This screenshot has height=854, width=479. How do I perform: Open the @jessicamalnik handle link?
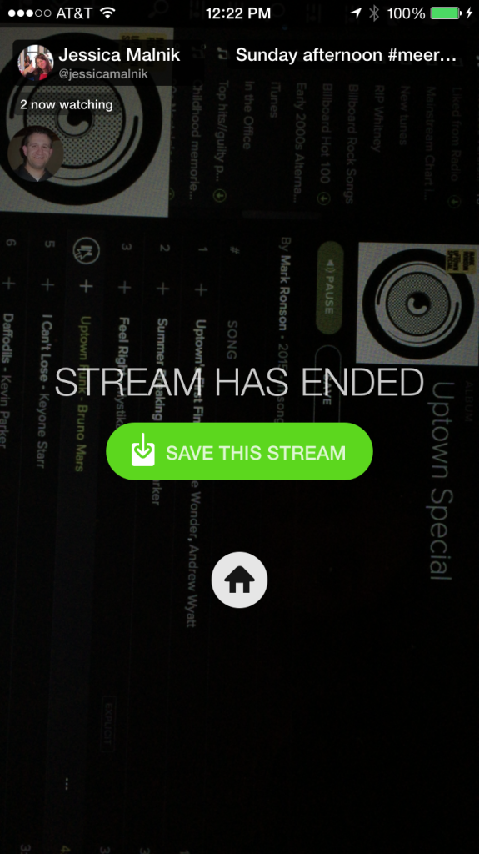point(102,74)
